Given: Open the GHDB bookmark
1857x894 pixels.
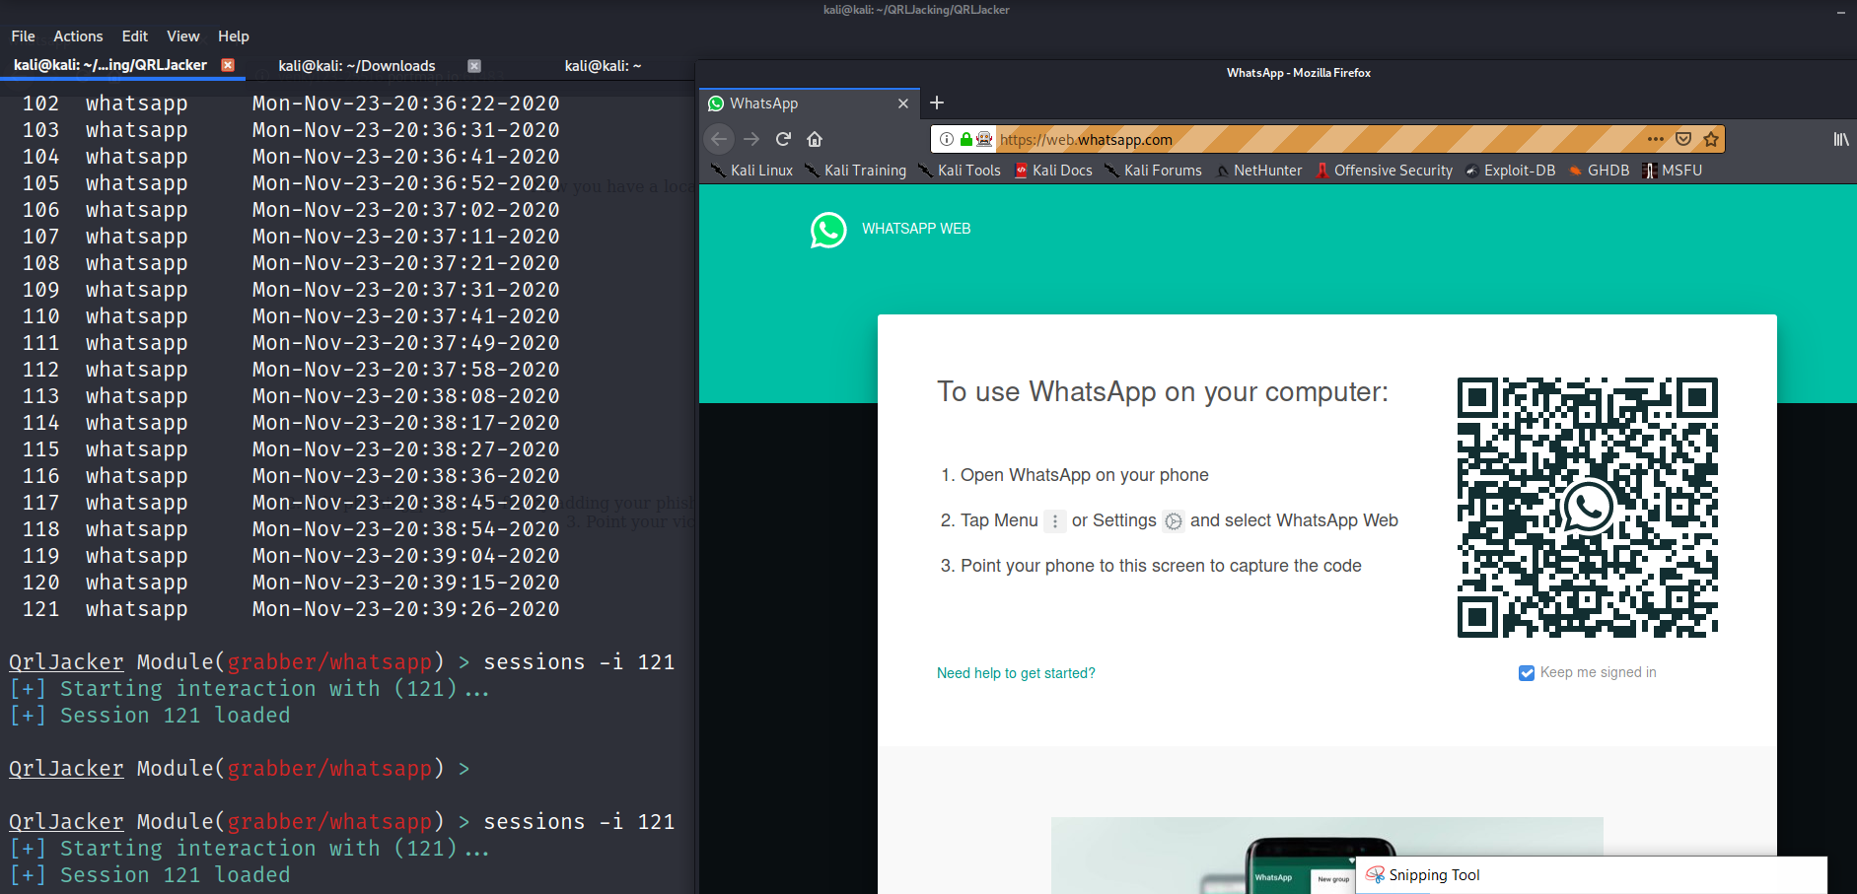Looking at the screenshot, I should (x=1607, y=170).
